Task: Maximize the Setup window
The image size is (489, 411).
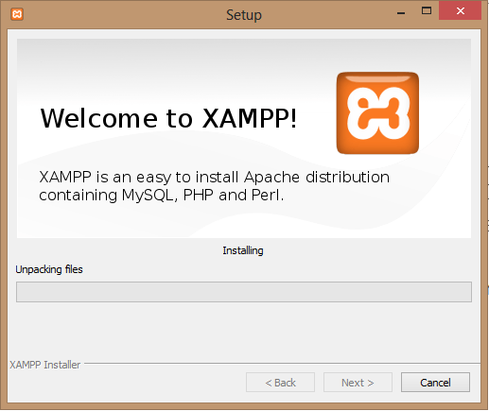Action: 427,11
